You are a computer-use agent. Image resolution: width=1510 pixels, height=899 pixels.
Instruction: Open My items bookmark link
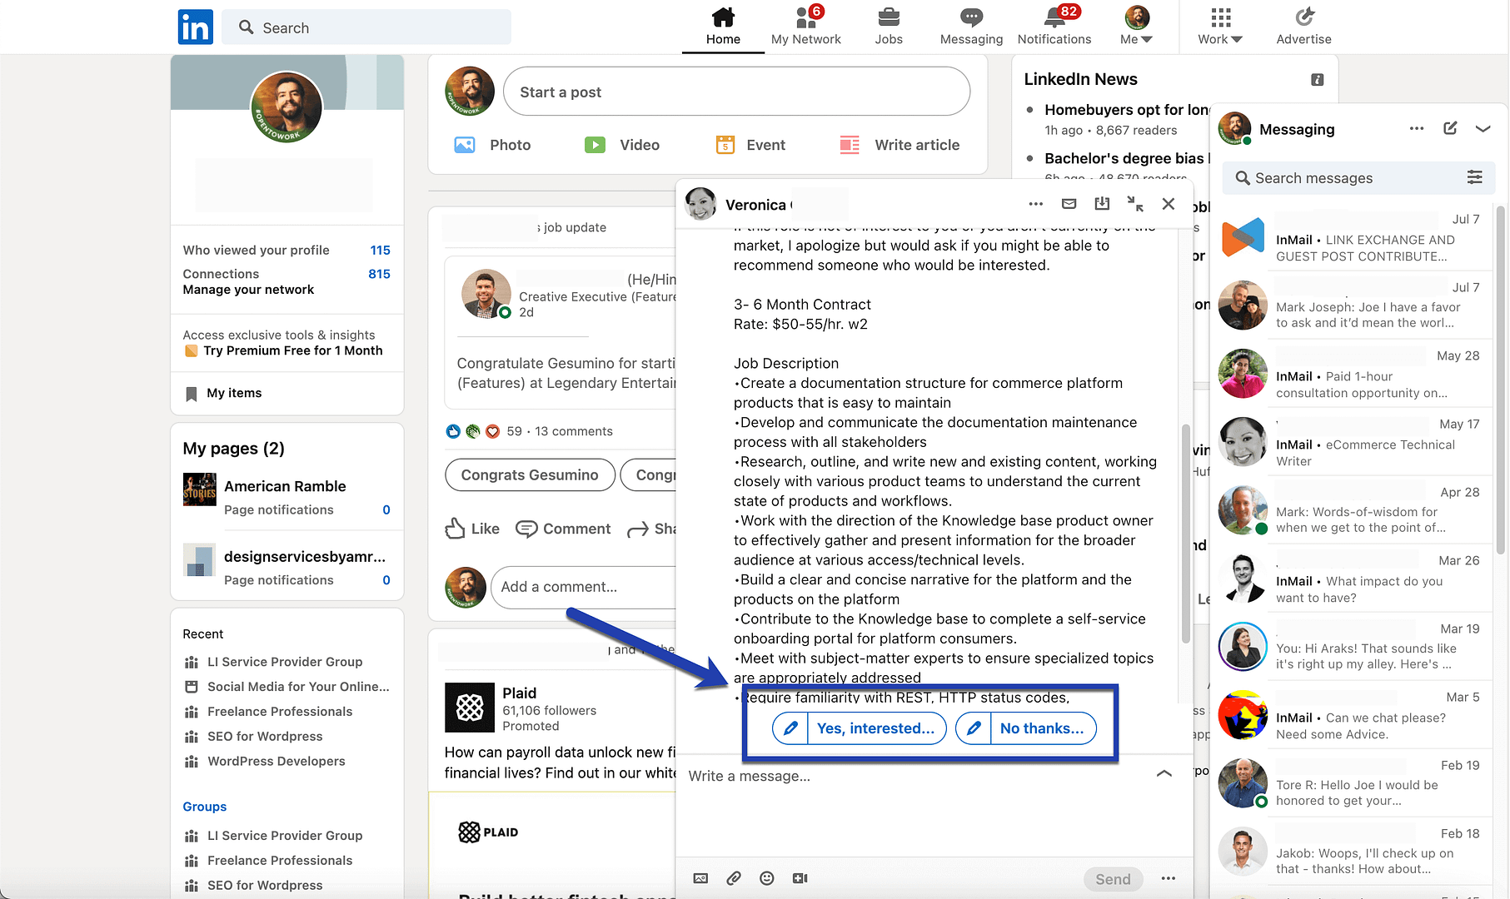223,393
